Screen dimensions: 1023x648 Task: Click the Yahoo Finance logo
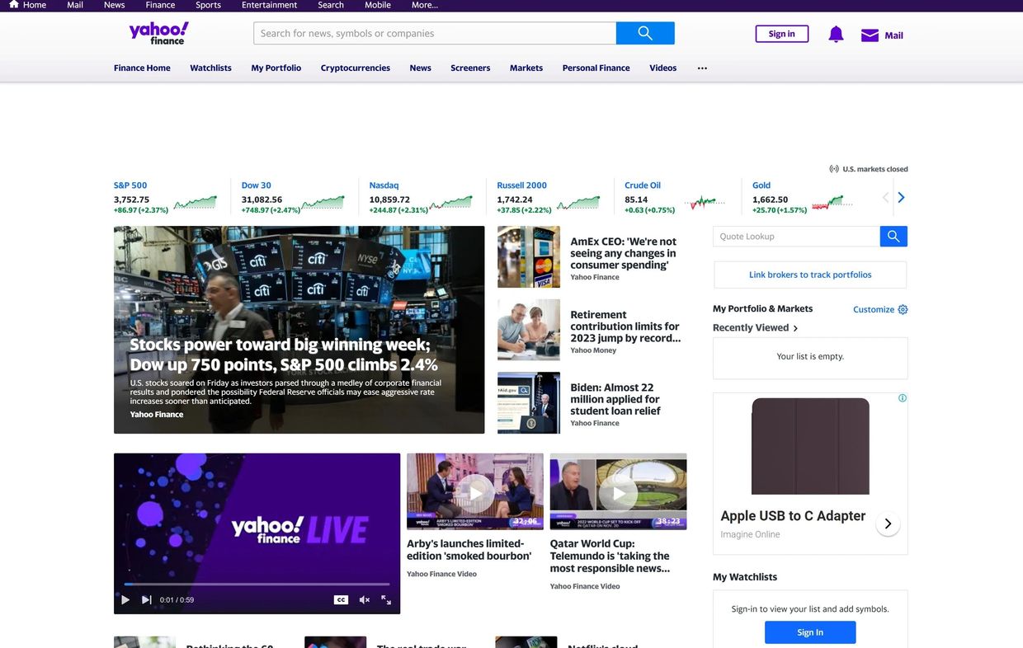[158, 33]
